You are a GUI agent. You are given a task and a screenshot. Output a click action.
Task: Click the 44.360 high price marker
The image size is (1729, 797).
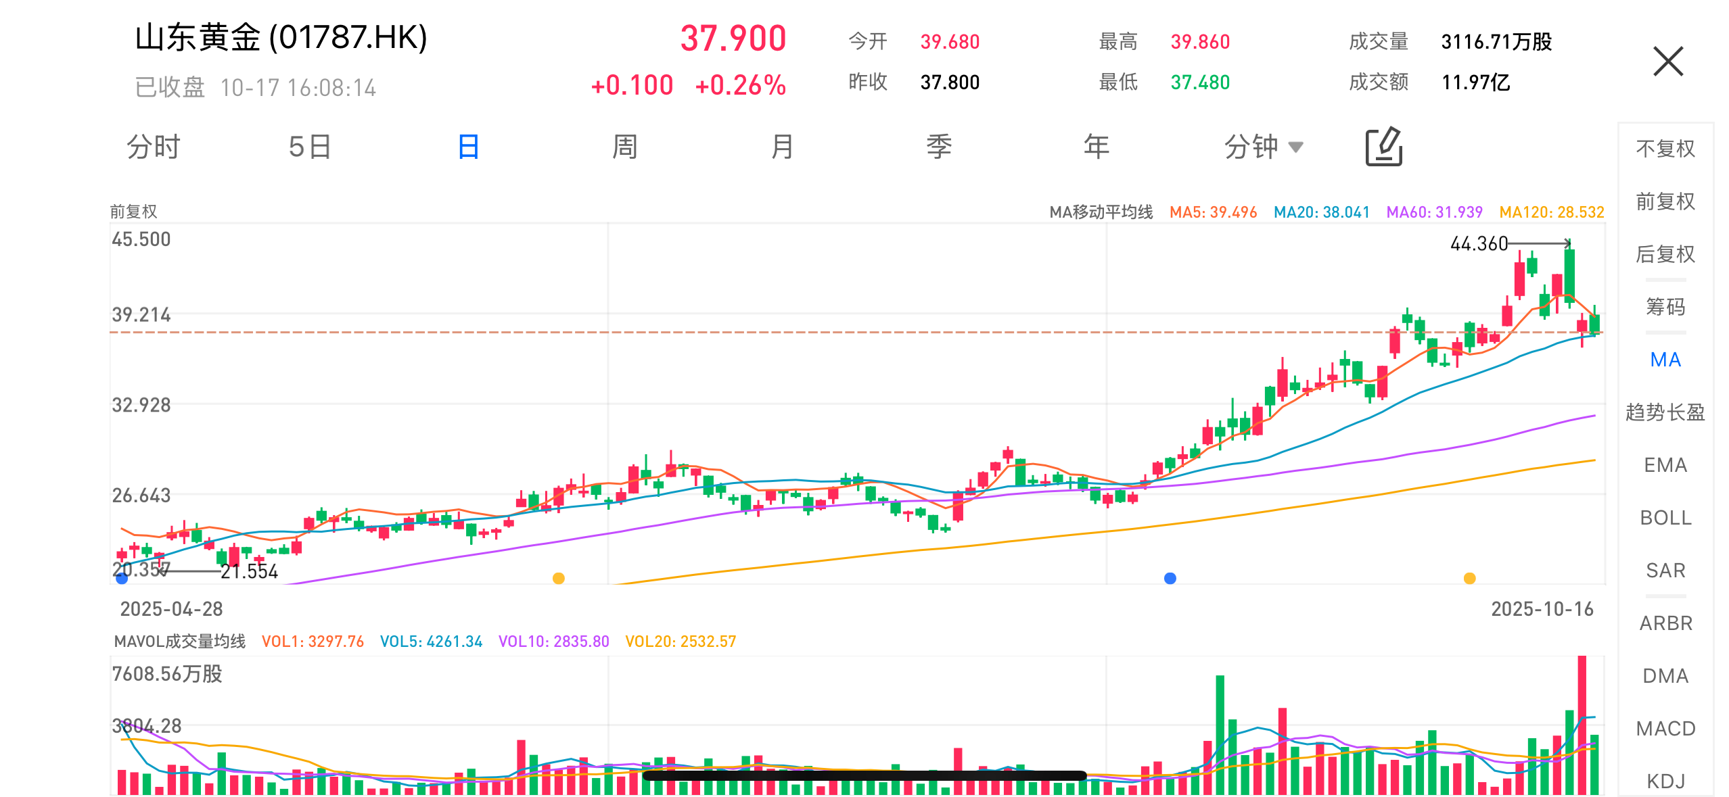(1479, 243)
